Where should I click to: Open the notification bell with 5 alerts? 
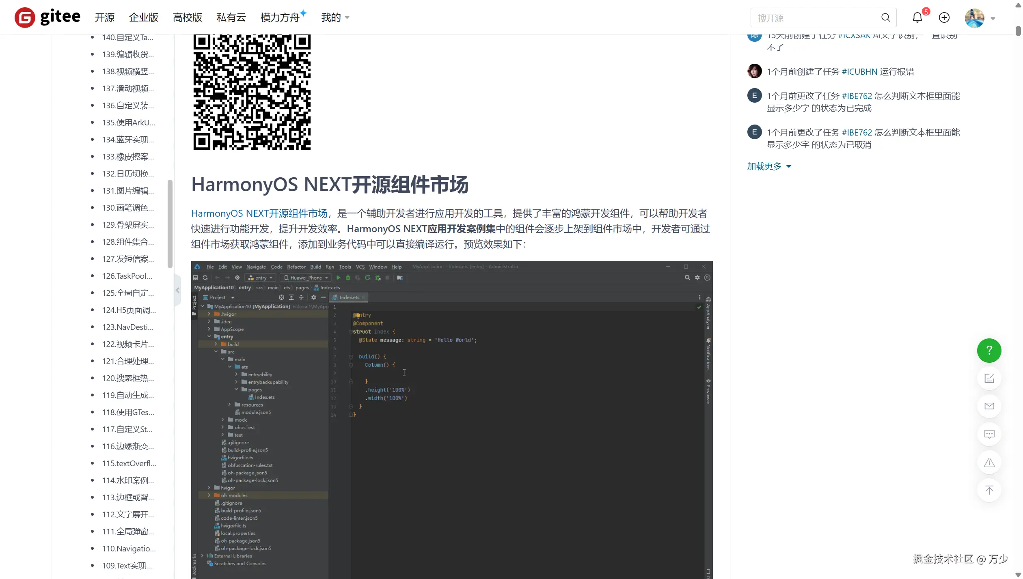(917, 17)
